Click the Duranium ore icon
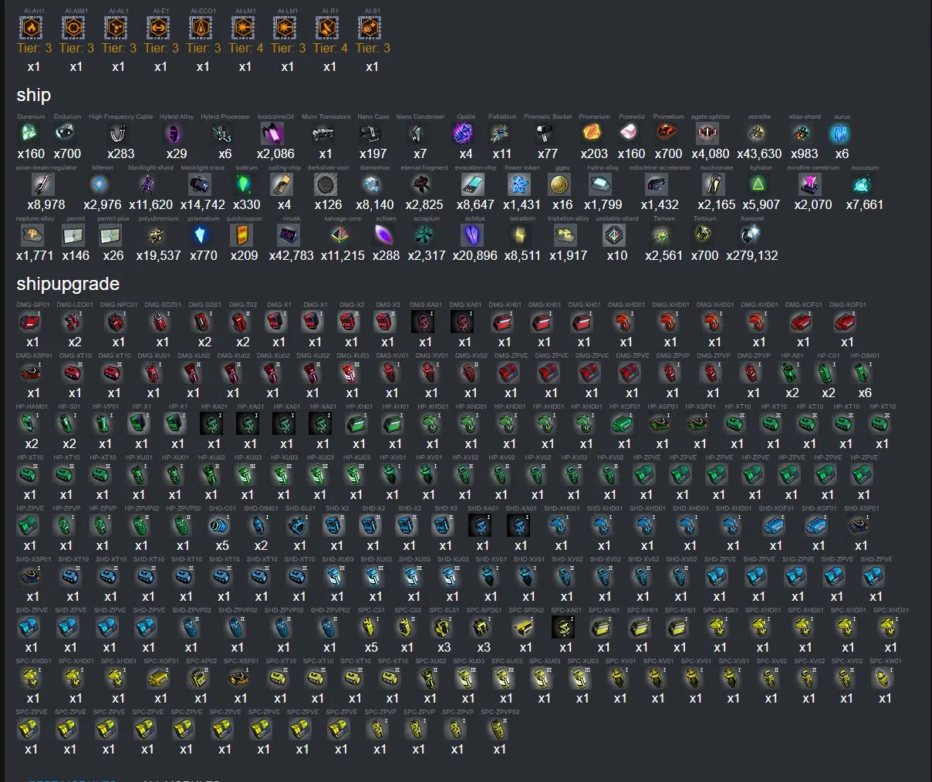932x782 pixels. pos(29,133)
